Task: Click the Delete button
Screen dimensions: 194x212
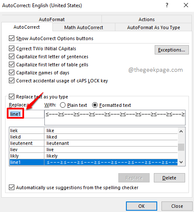Action: pos(169,178)
